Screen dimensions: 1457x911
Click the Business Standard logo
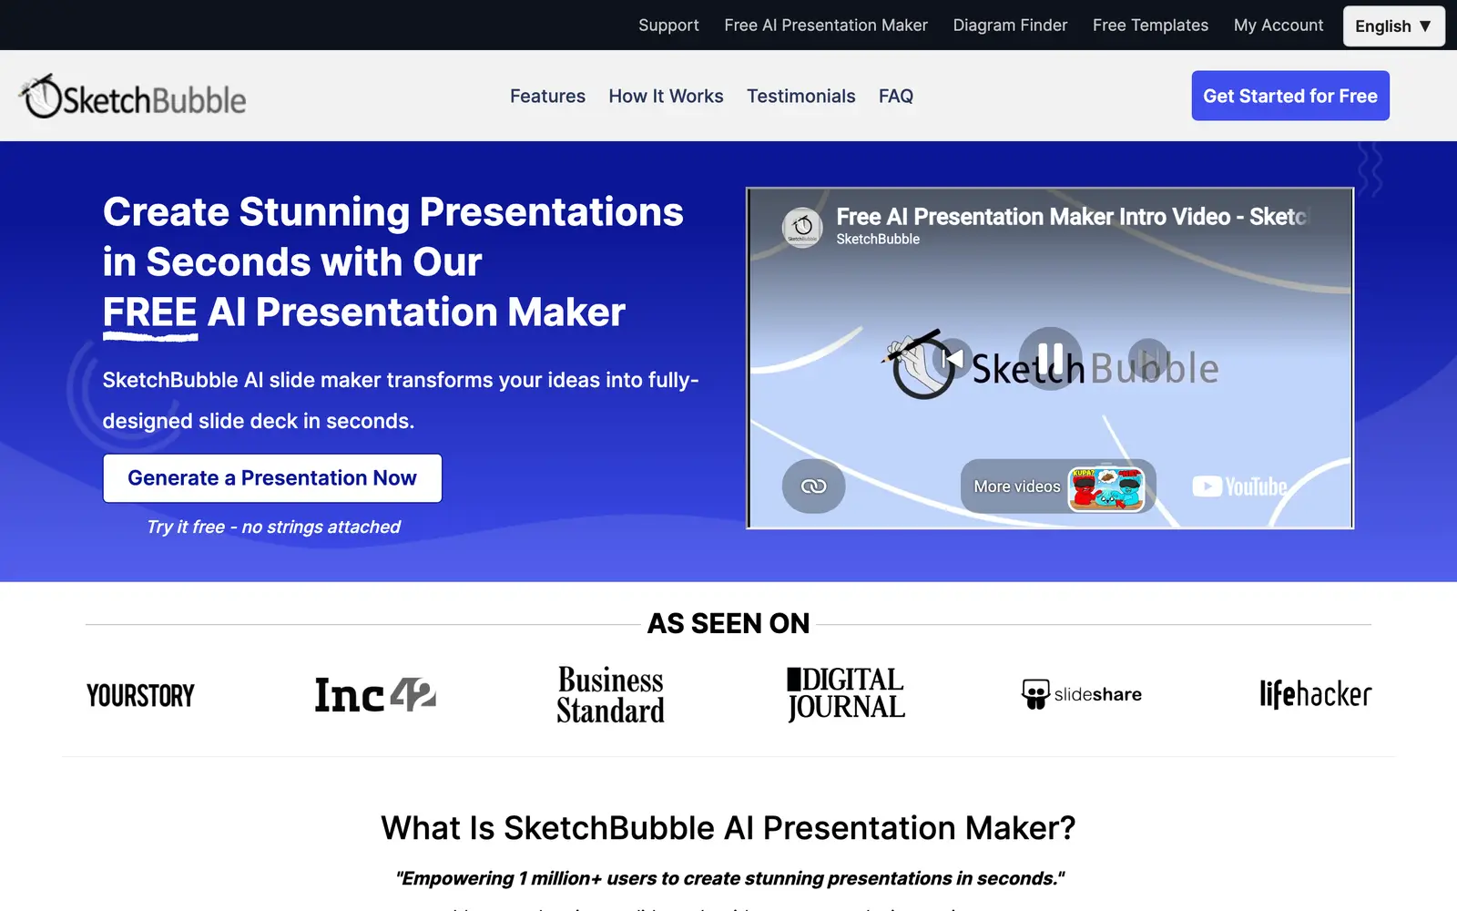click(x=610, y=695)
